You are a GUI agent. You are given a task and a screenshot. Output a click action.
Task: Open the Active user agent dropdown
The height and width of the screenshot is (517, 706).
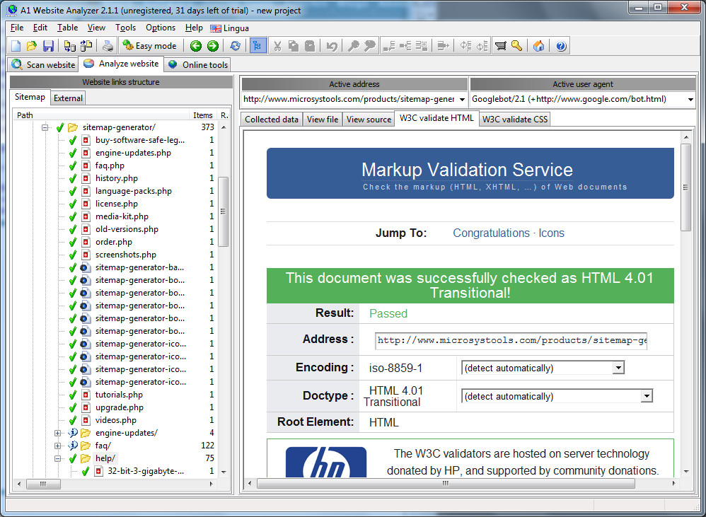point(690,100)
